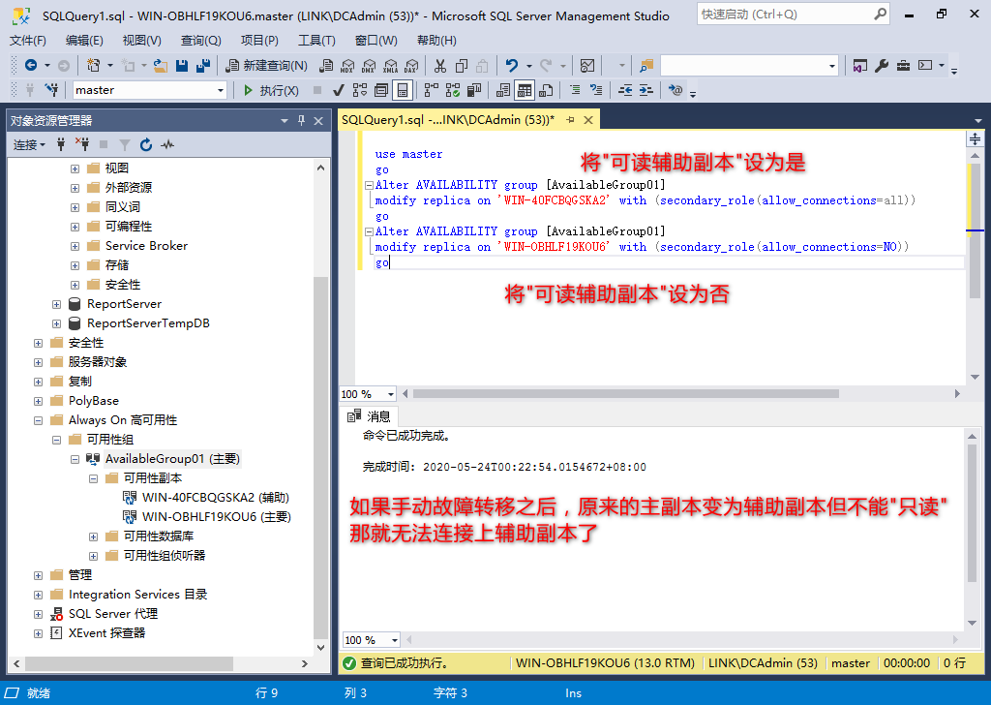
Task: Click the MDX query icon
Action: (347, 65)
